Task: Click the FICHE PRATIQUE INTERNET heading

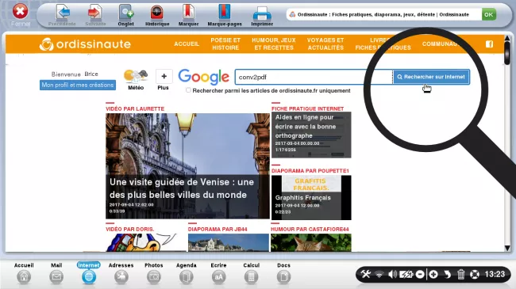Action: click(307, 108)
